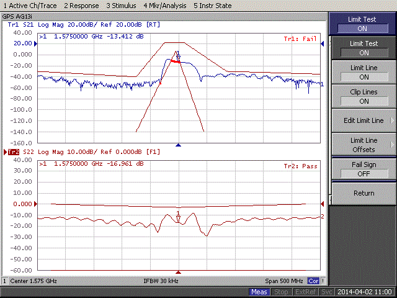Open the 3 Stimulus menu
Viewport: 397px width, 298px height.
click(x=121, y=6)
